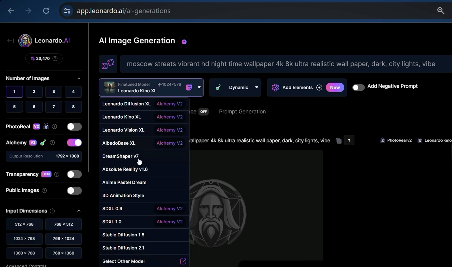Select 768 × 512 input dimension
This screenshot has height=267, width=452.
(x=63, y=224)
